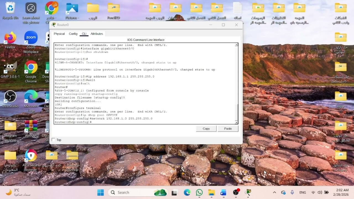Show hidden system tray icons chevron
This screenshot has height=199, width=354.
pos(274,192)
